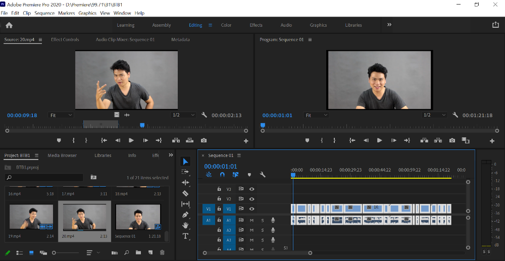This screenshot has width=505, height=261.
Task: Open Comparison View in Program monitor
Action: 466,140
